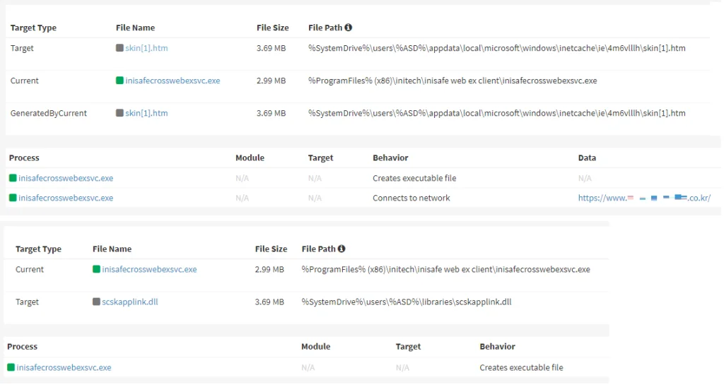Click the scskapplink.dll file path text
724x387 pixels.
point(406,302)
